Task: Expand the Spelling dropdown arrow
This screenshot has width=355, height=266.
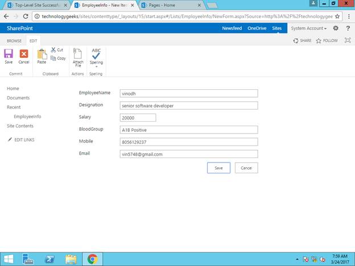Action: [x=96, y=66]
